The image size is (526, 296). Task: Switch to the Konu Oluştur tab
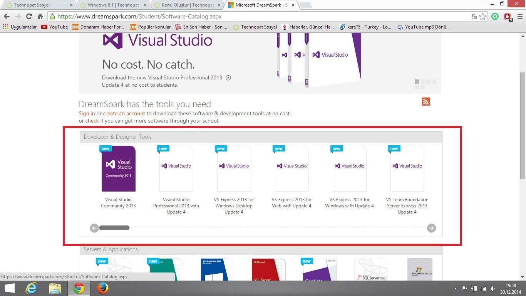(186, 5)
